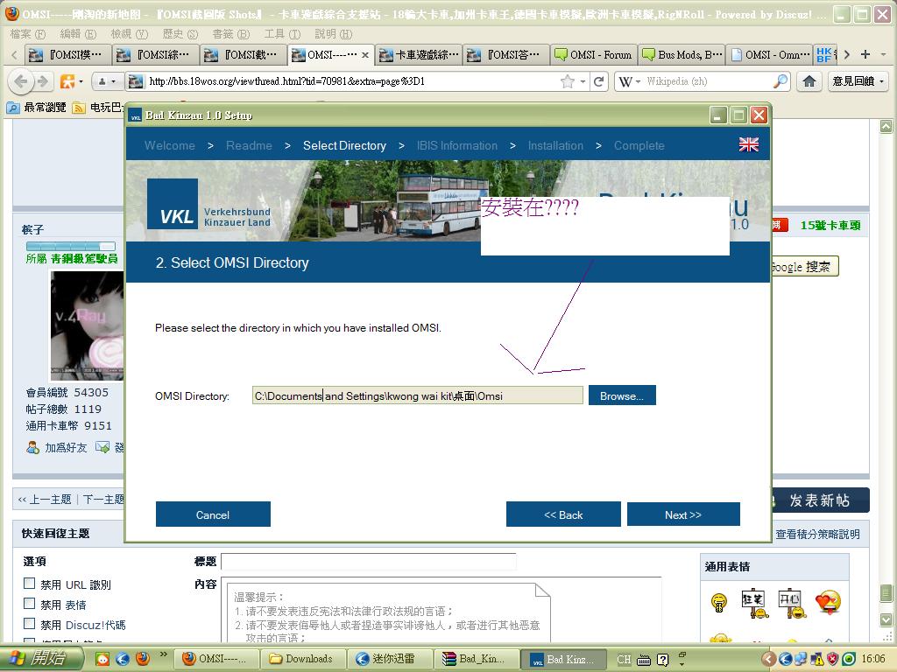Insert the 开心 sign emoticon
The image size is (897, 672).
pos(792,603)
